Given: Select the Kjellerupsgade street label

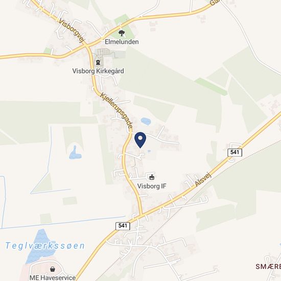Looking at the screenshot, I should coord(116,110).
